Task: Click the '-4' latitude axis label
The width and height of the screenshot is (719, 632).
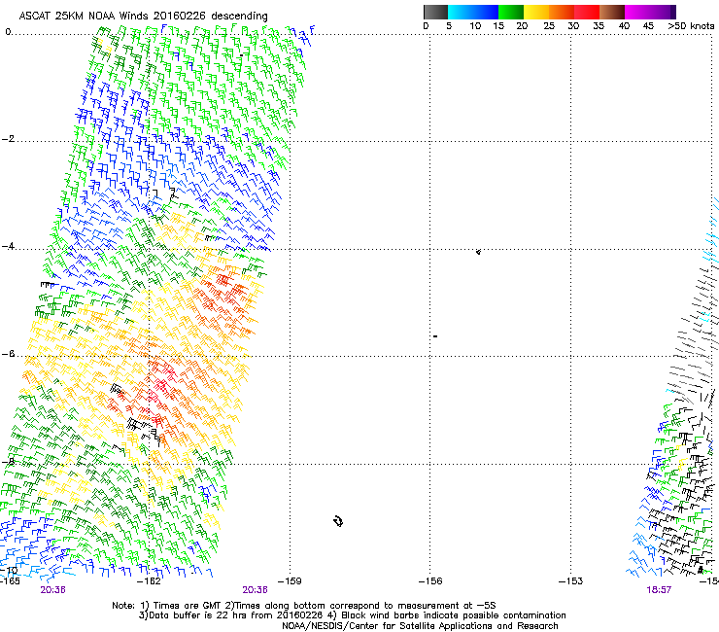Action: [x=8, y=246]
